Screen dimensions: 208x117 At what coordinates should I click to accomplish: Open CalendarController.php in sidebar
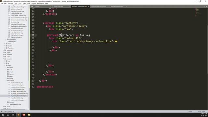click(17, 11)
